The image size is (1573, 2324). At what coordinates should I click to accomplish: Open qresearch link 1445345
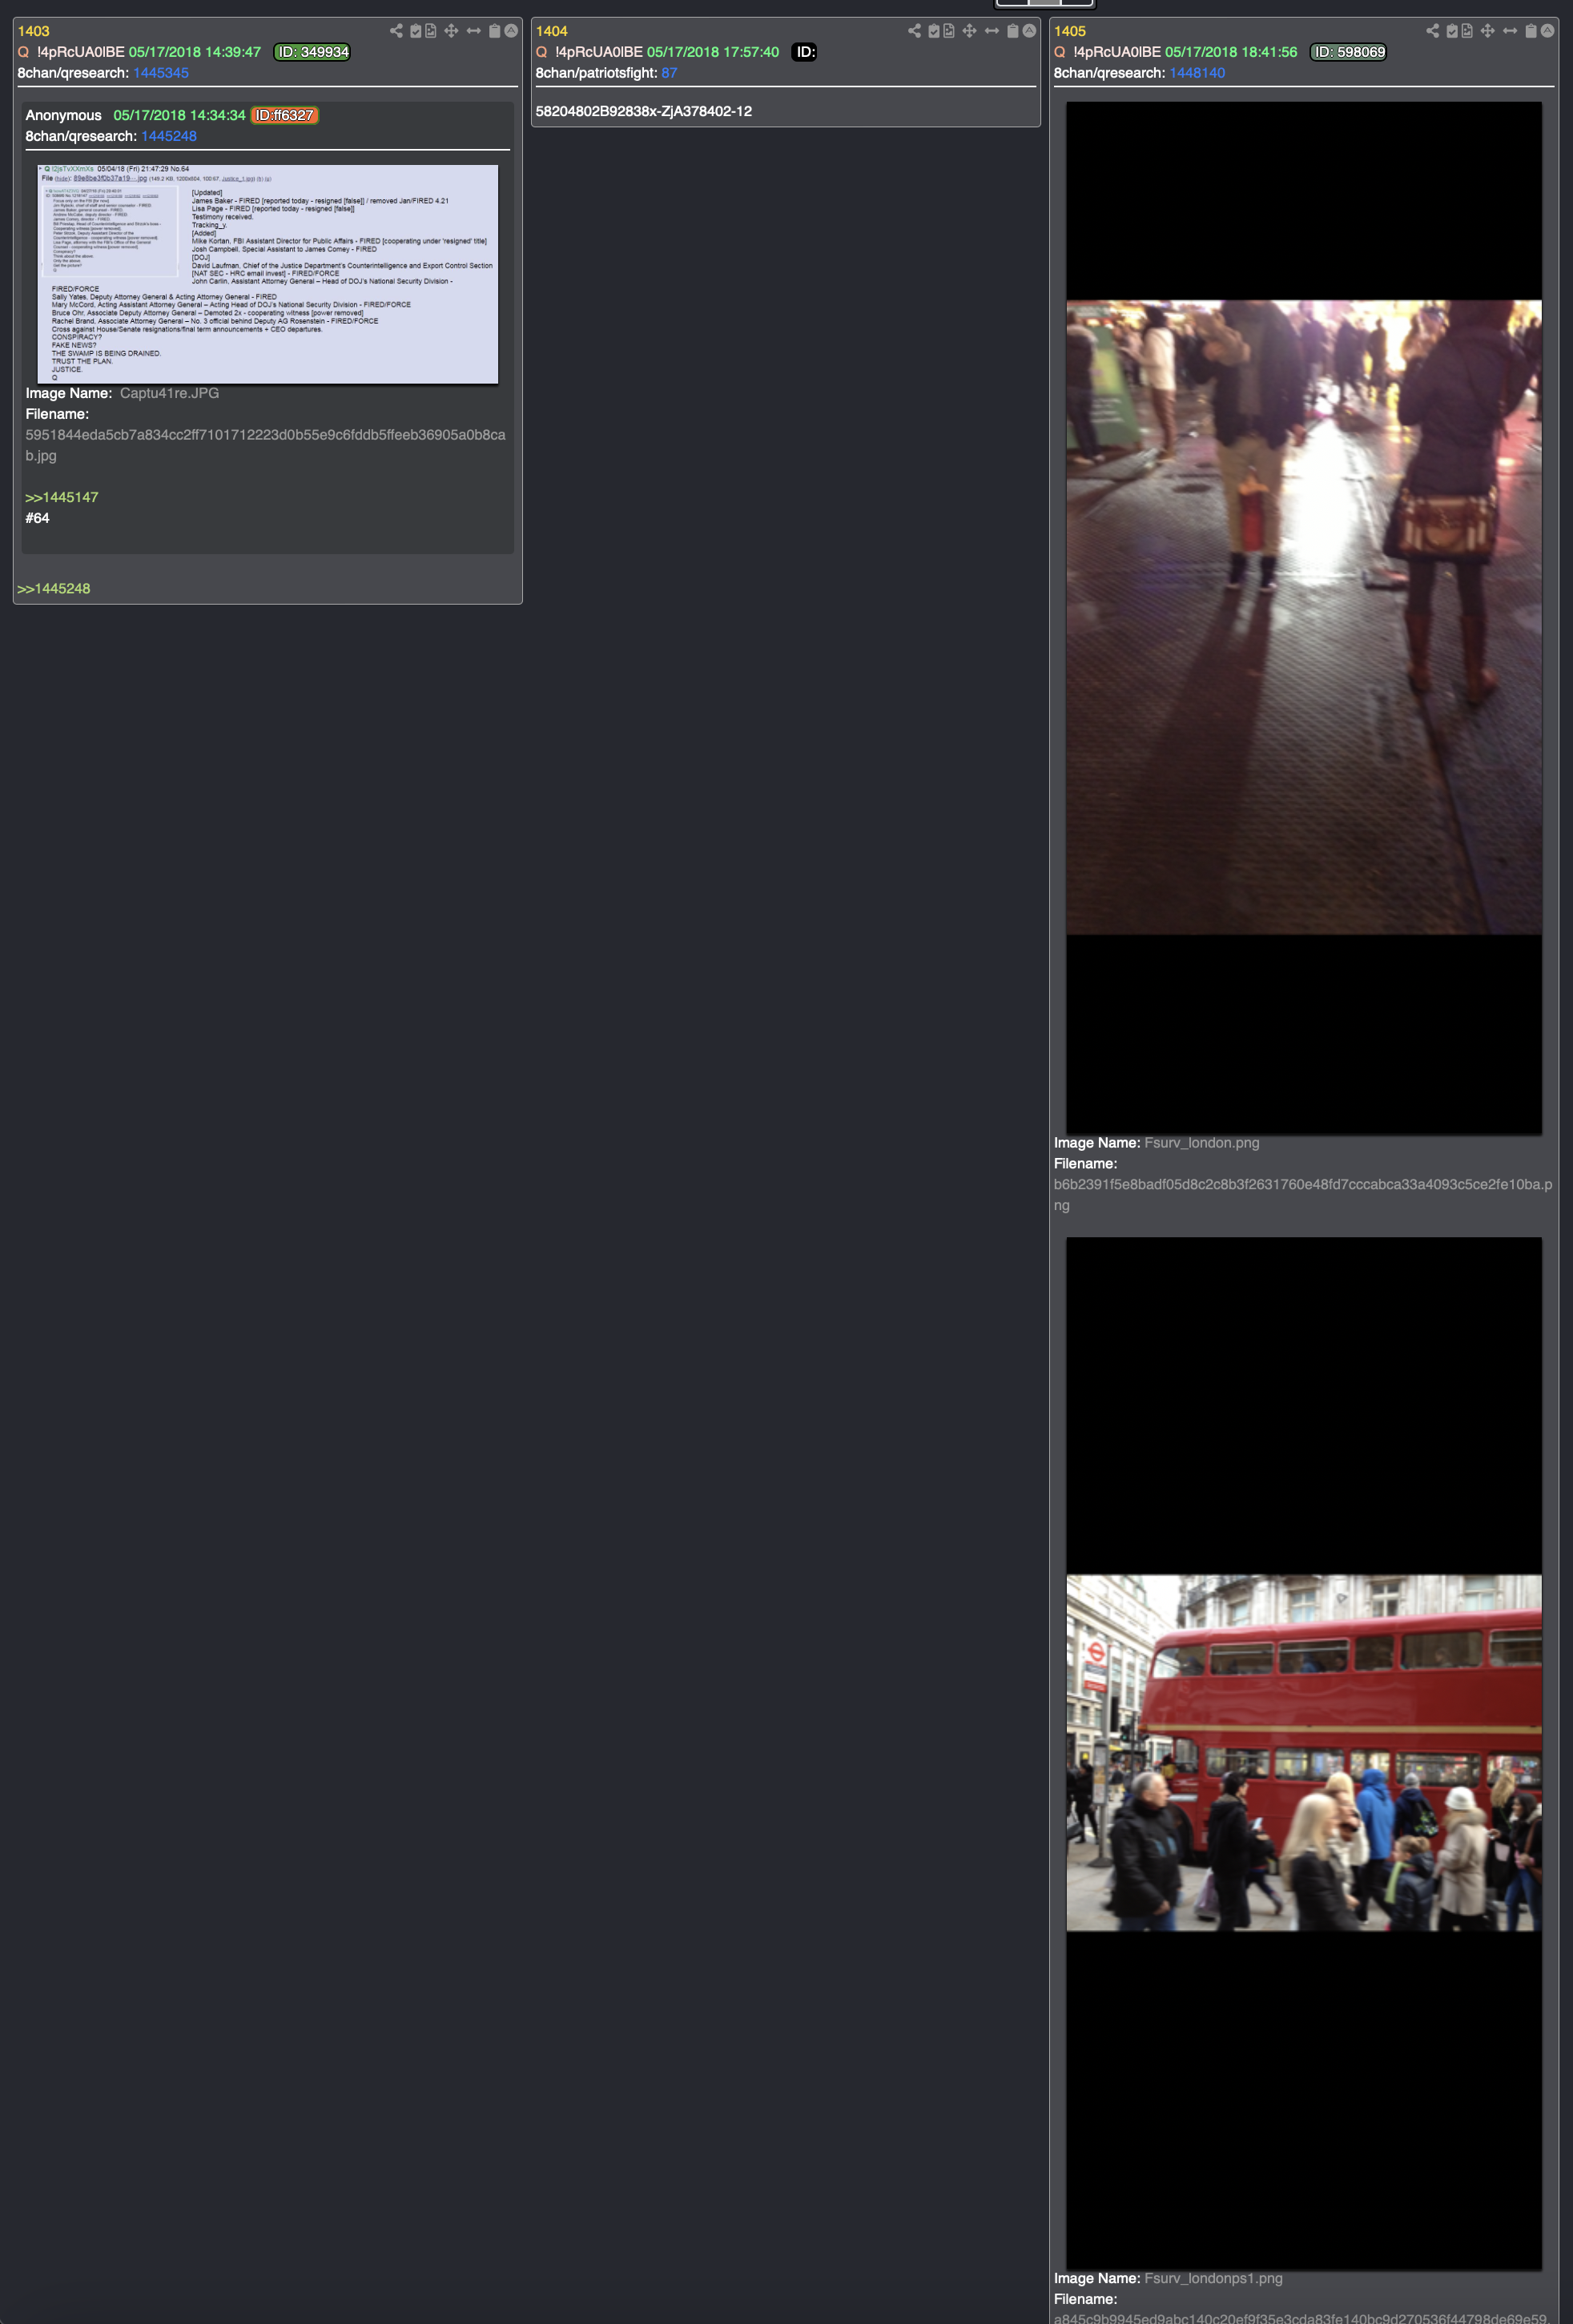[161, 73]
